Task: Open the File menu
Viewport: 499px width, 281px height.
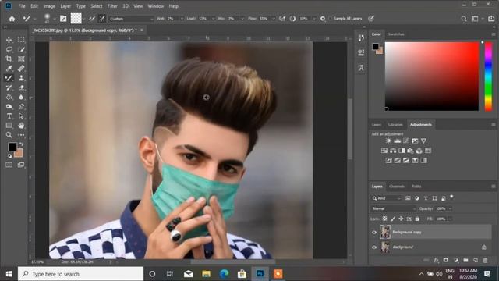Action: point(22,6)
